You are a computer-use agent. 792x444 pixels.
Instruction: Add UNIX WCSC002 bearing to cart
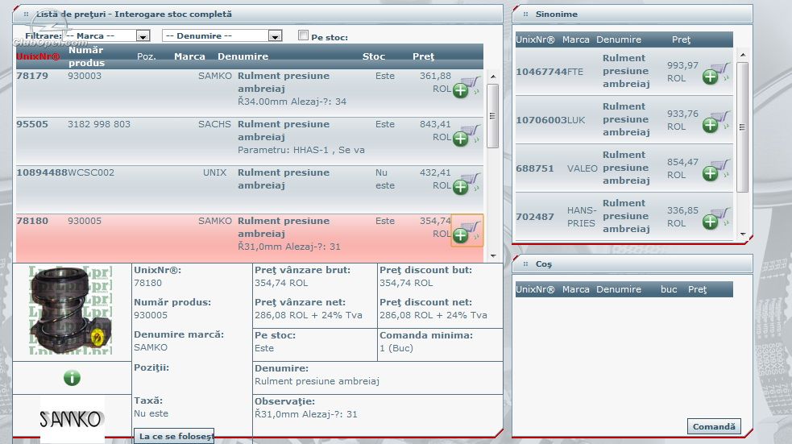coord(466,184)
